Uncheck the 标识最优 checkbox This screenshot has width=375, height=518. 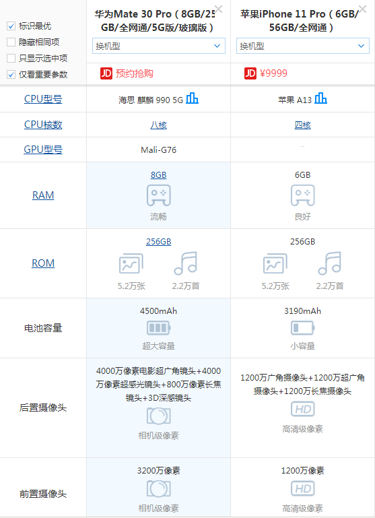[x=11, y=26]
